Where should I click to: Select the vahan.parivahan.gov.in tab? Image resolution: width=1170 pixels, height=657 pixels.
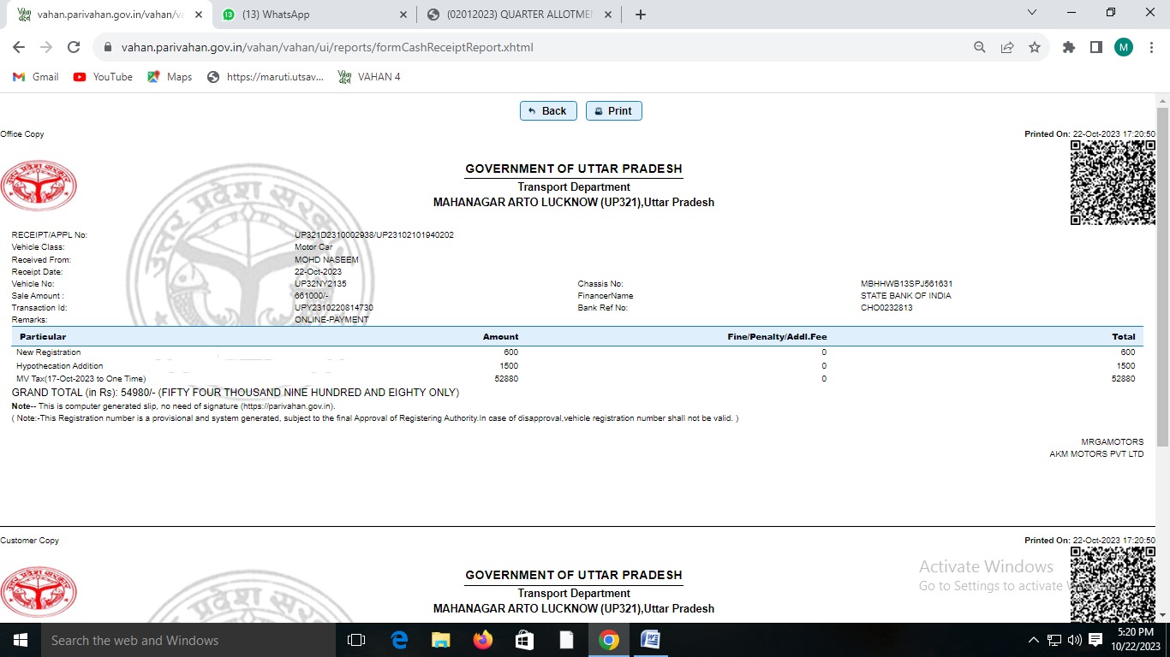click(109, 15)
